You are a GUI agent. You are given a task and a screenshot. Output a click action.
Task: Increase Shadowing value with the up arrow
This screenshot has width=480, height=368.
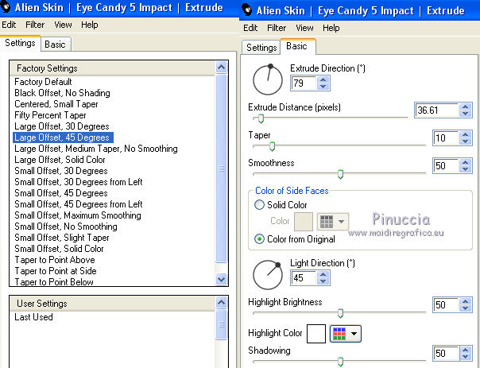tap(466, 350)
